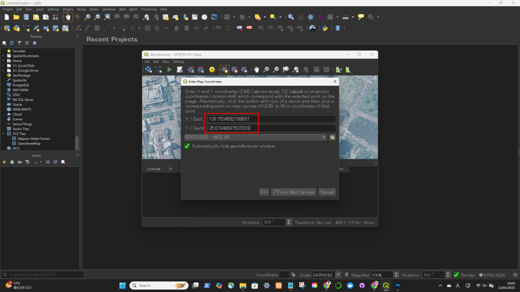
Task: Click the Georeferencer Zoom In magnifier
Action: pyautogui.click(x=267, y=69)
